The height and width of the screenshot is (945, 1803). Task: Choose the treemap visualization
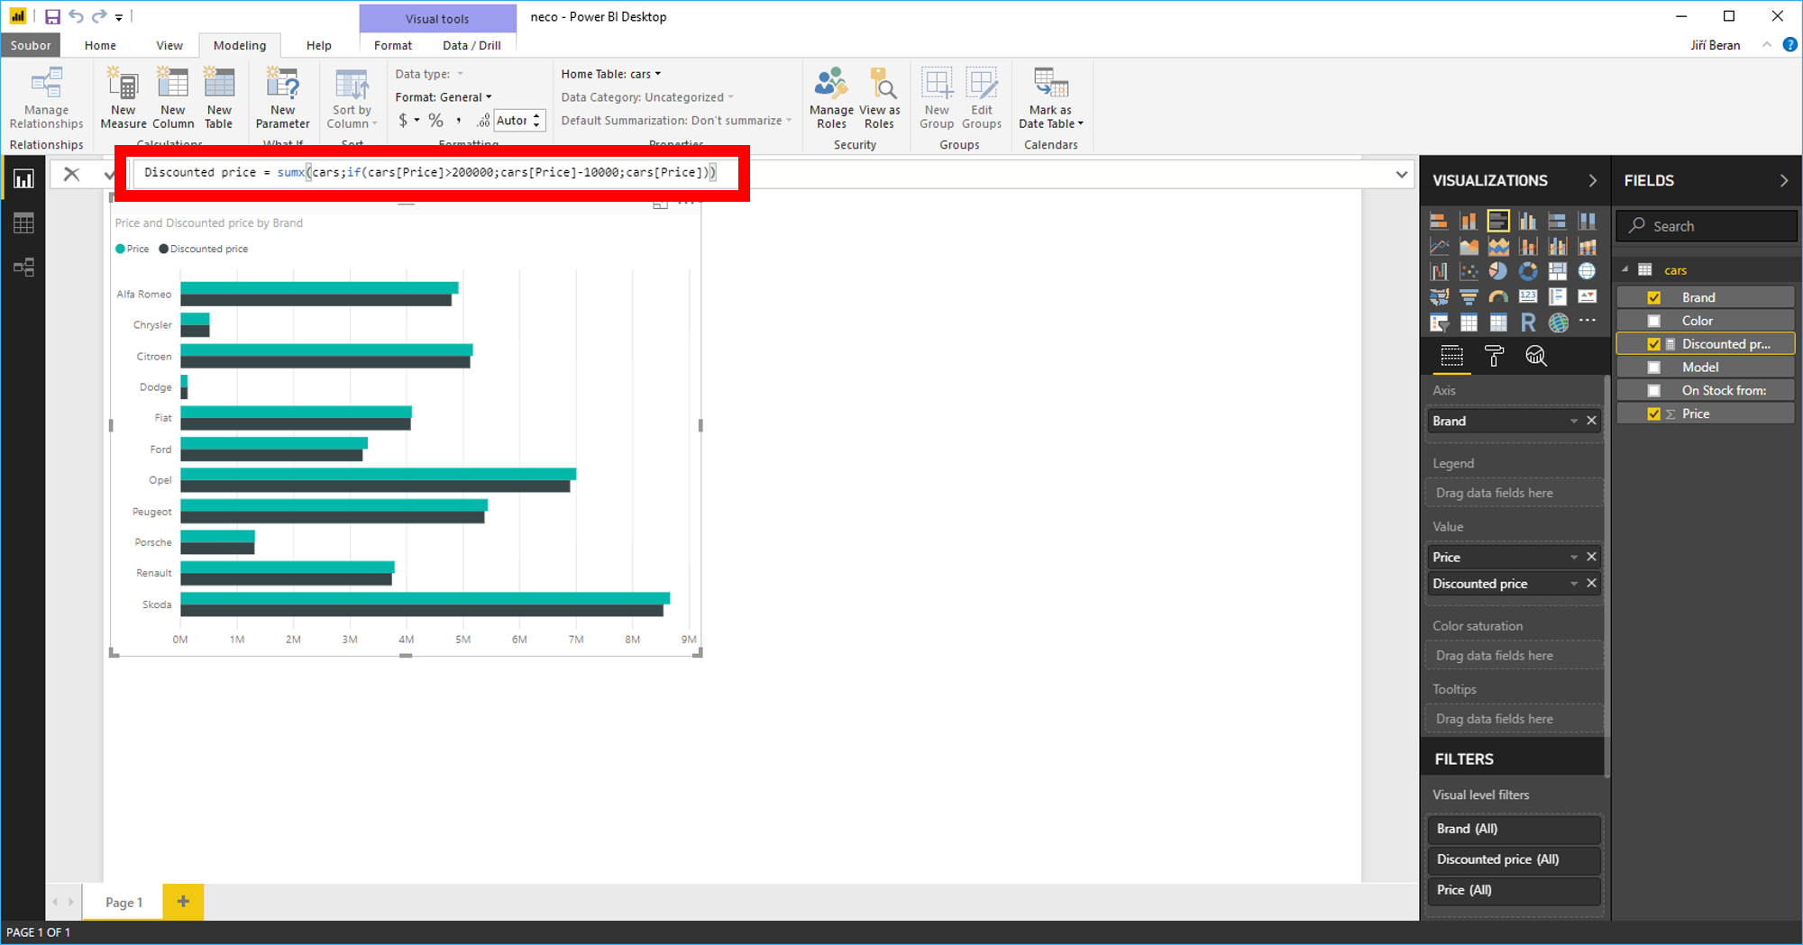(1558, 271)
